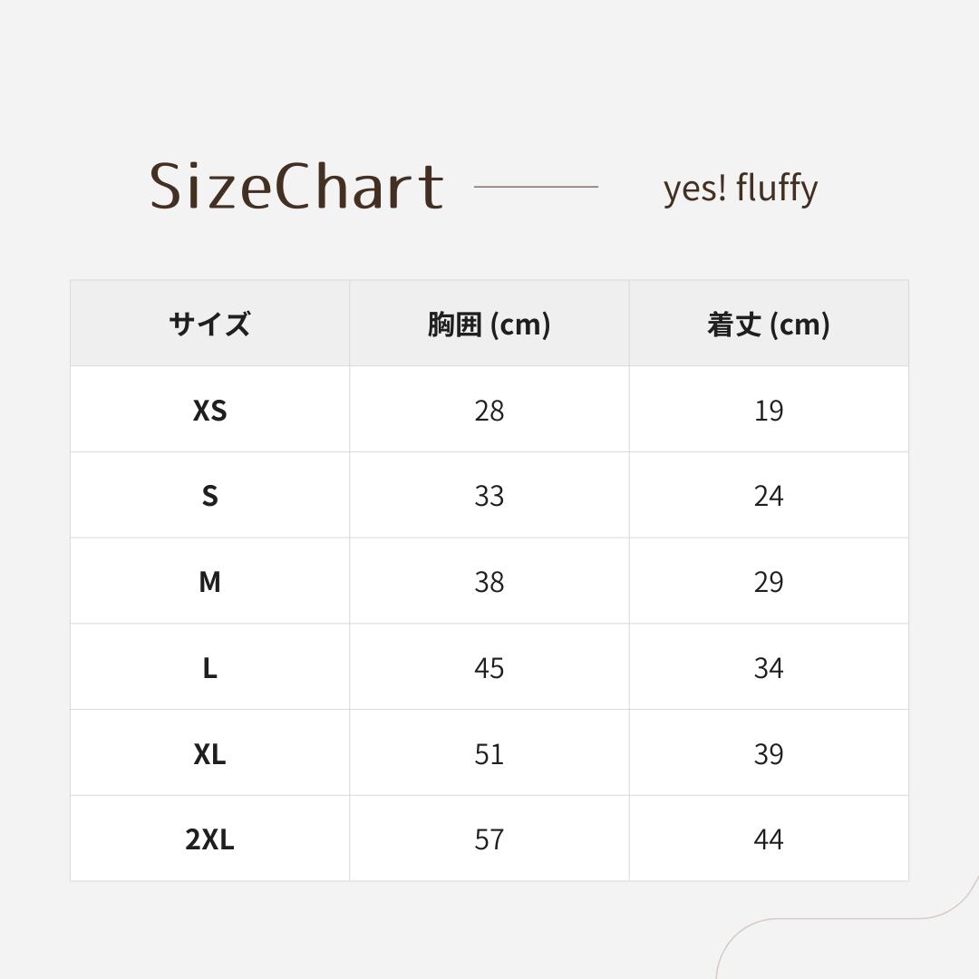979x979 pixels.
Task: Click the yes! fluffy brand name
Action: [x=740, y=189]
